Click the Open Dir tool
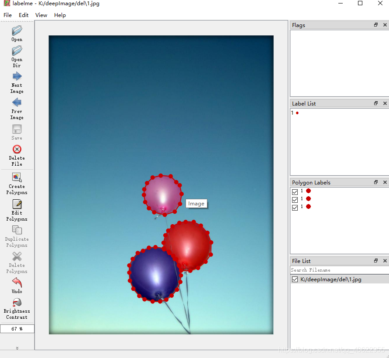This screenshot has width=389, height=358. [x=17, y=55]
